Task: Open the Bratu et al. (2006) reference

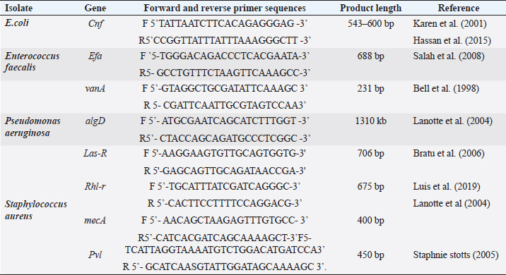Action: click(x=449, y=153)
